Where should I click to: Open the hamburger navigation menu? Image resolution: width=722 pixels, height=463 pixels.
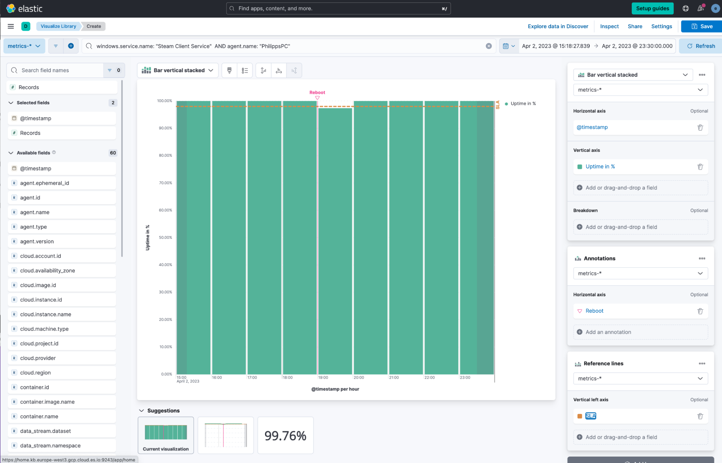click(11, 26)
